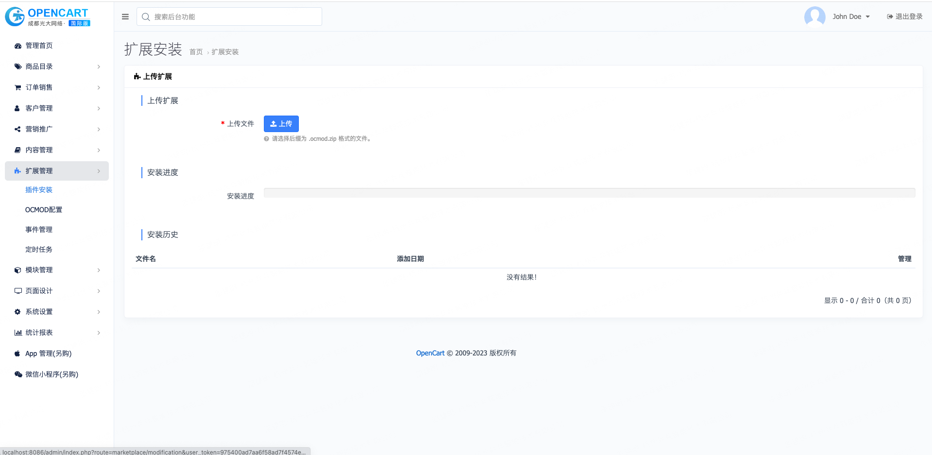Click the gear icon for 系统设置
The height and width of the screenshot is (455, 932).
click(x=18, y=312)
